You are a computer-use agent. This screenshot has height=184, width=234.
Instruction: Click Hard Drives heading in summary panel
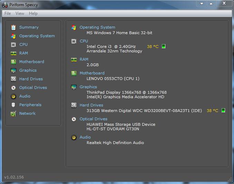click(x=91, y=105)
